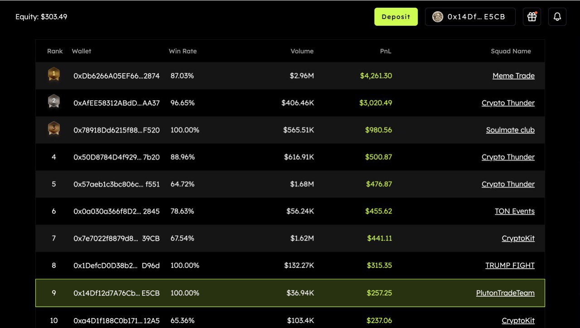580x328 pixels.
Task: Click the $4,261.30 PnL value
Action: coord(376,76)
